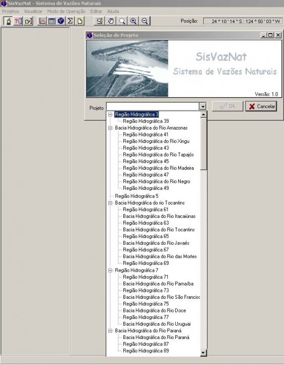This screenshot has width=284, height=365.
Task: Select Região Hidrográfica 39
Action: (x=146, y=121)
